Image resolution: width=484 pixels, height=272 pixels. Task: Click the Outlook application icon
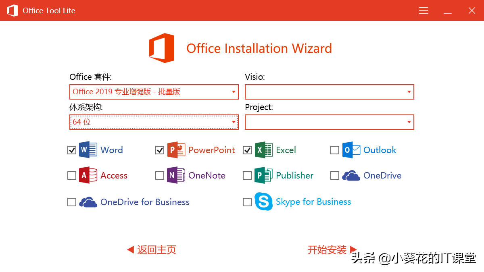click(351, 150)
